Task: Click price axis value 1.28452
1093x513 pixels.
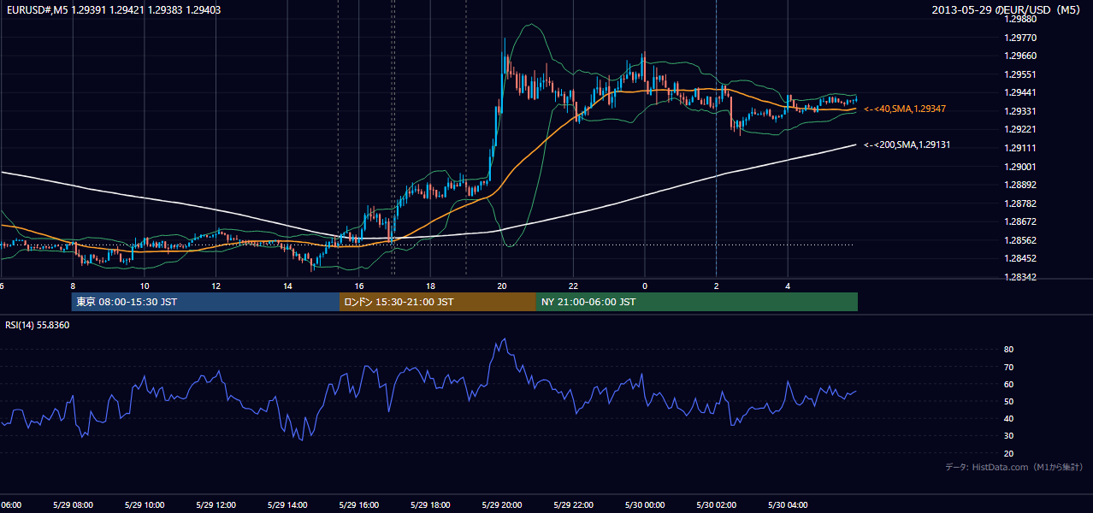Action: [1019, 258]
